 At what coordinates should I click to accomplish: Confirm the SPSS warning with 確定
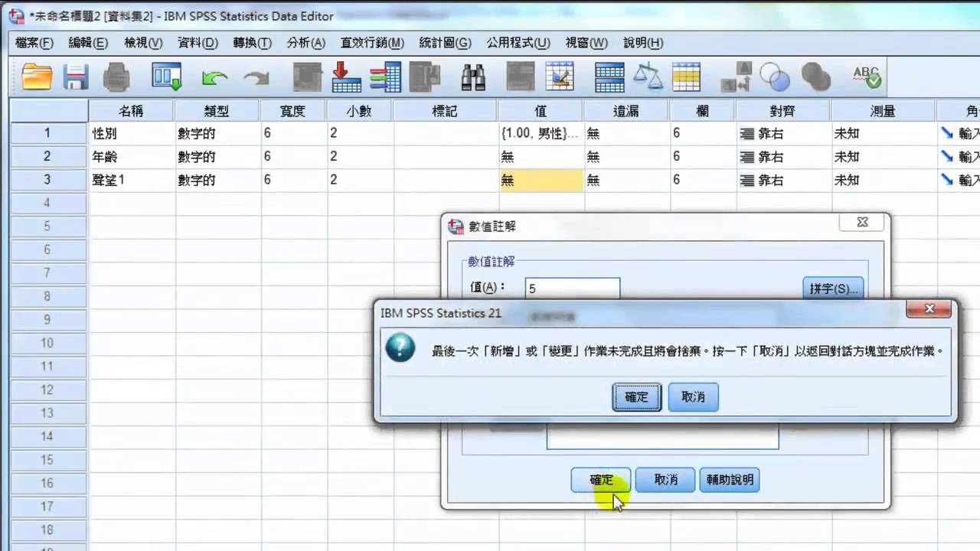click(x=637, y=397)
